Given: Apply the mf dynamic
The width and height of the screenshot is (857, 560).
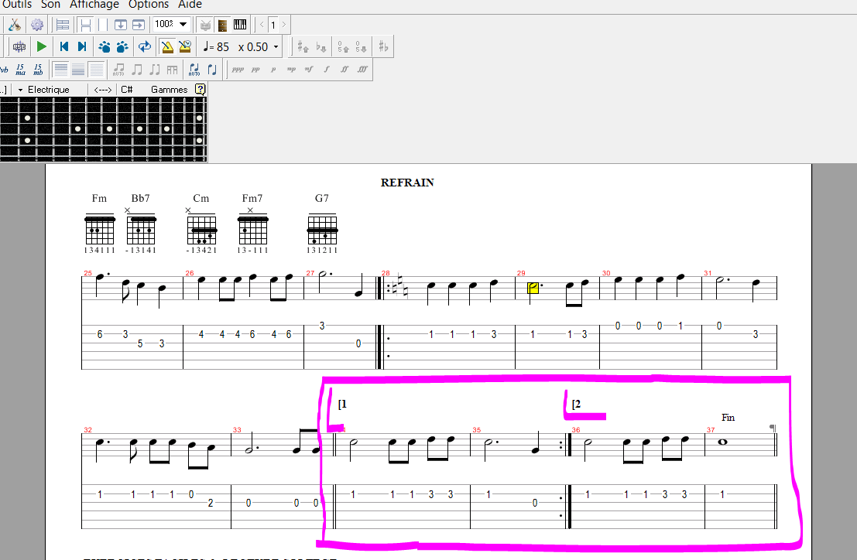Looking at the screenshot, I should 309,70.
